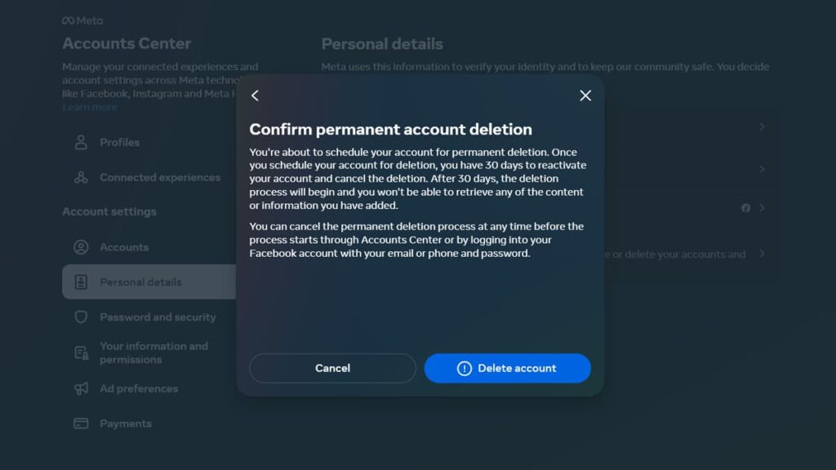The height and width of the screenshot is (470, 836).
Task: Expand the bottom accounts row chevron
Action: 761,254
